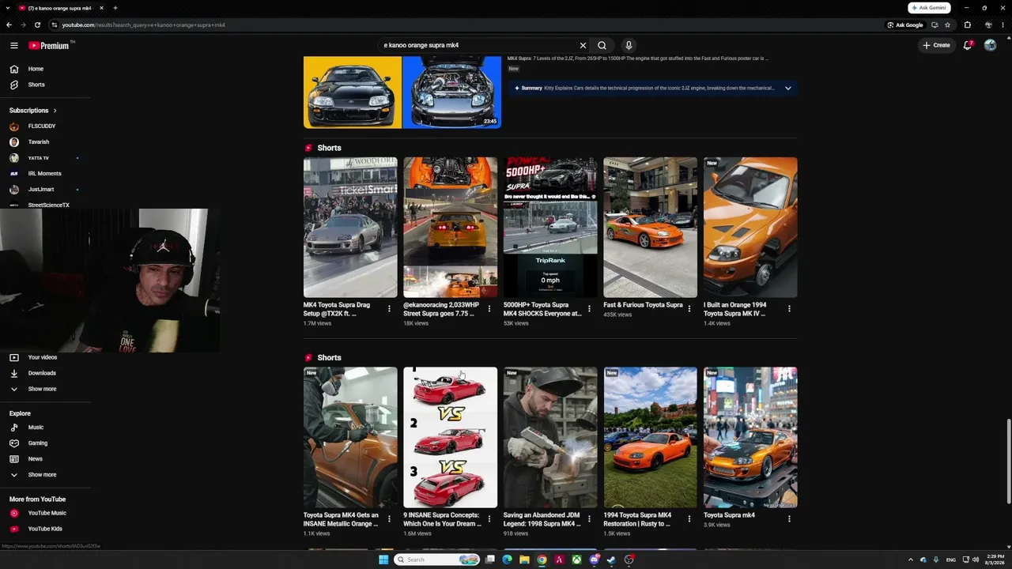The width and height of the screenshot is (1012, 569).
Task: Open a new browser tab
Action: 115,8
